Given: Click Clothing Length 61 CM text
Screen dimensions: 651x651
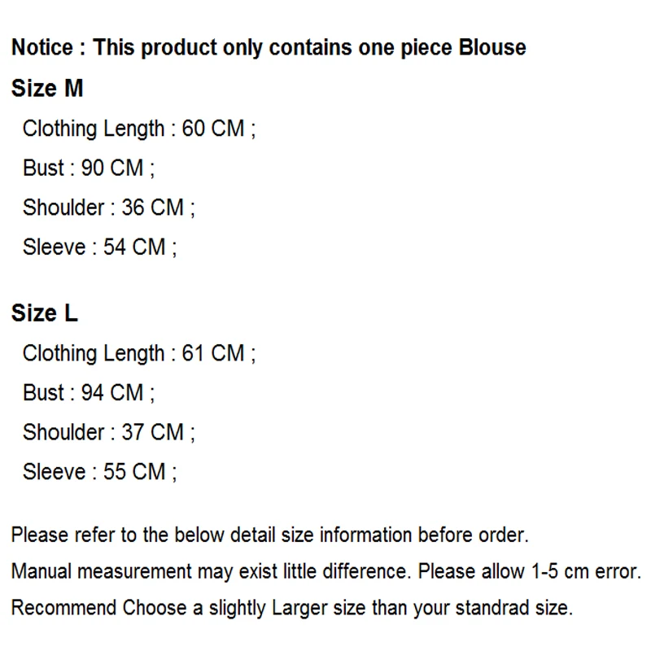Looking at the screenshot, I should click(138, 353).
